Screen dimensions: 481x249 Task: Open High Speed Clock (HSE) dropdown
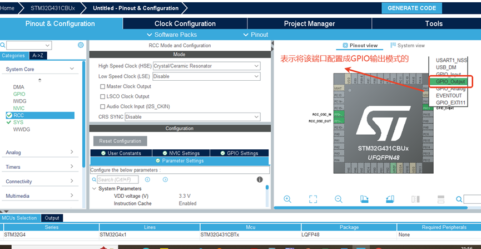click(x=206, y=66)
